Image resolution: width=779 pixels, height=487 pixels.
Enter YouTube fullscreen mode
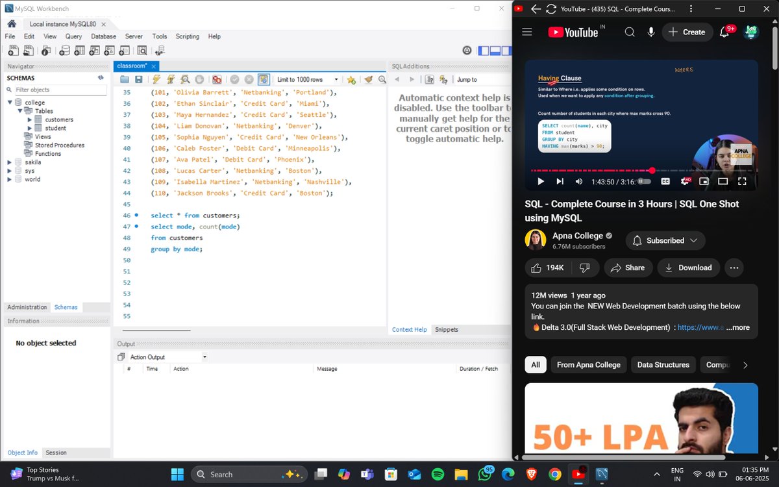click(742, 181)
